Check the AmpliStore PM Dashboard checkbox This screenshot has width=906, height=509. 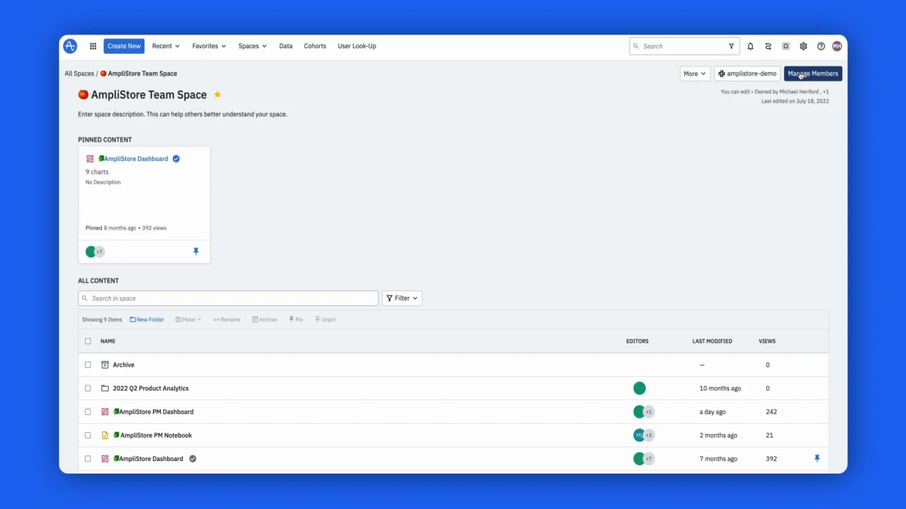[88, 411]
